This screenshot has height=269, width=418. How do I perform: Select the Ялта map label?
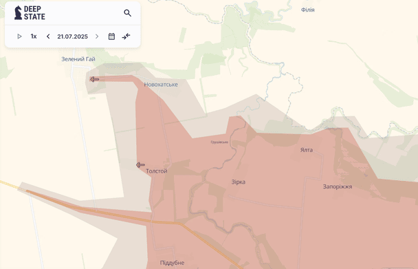307,150
